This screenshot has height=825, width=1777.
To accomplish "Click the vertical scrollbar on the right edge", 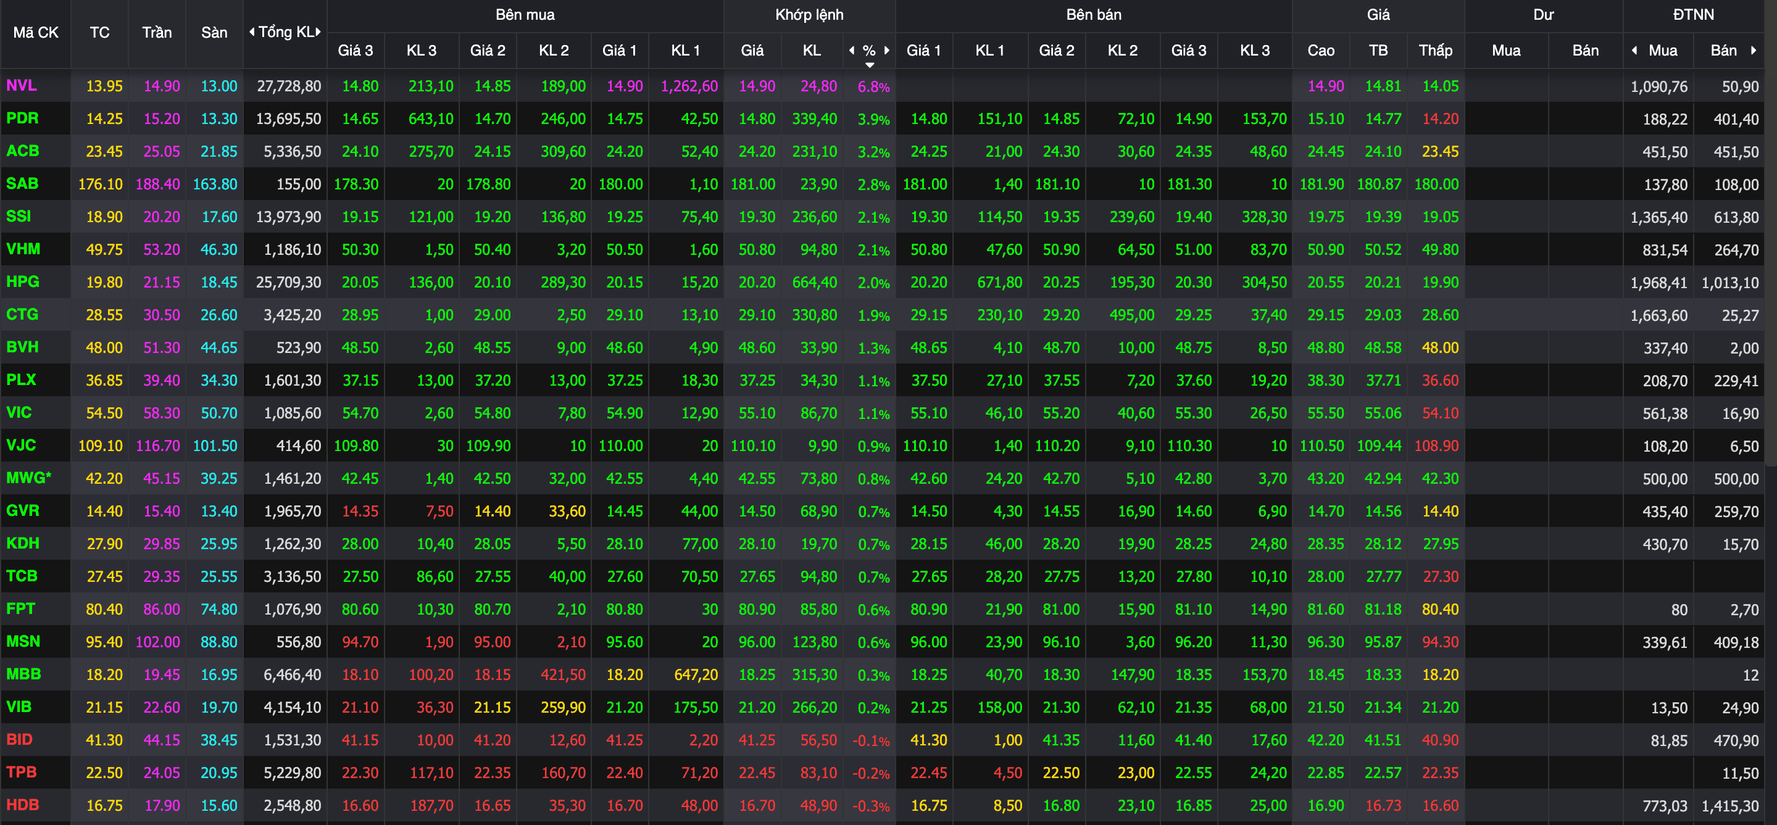I will coord(1771,234).
